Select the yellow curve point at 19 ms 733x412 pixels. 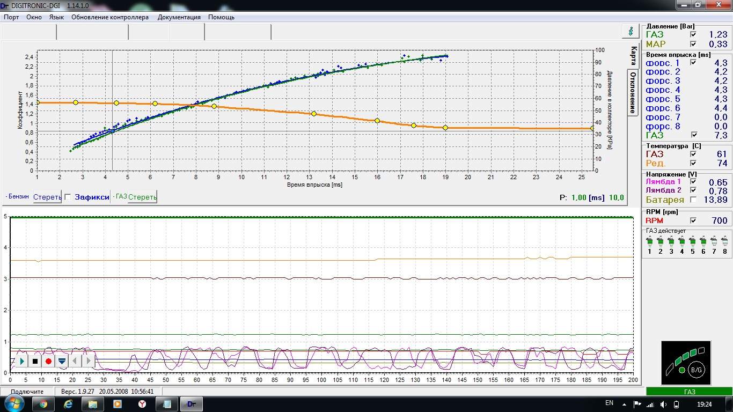pyautogui.click(x=445, y=128)
